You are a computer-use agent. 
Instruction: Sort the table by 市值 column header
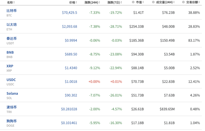point(139,2)
